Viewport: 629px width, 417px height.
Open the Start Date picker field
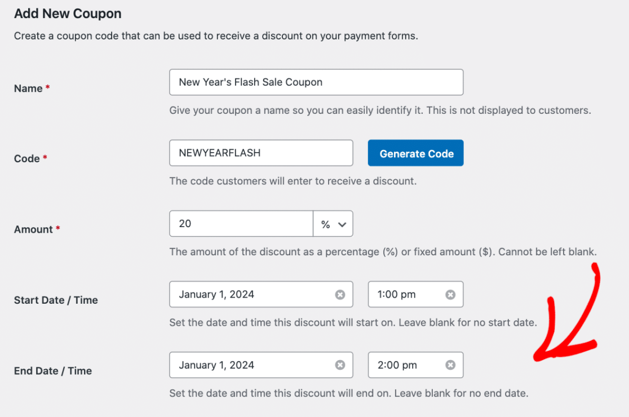click(x=254, y=294)
